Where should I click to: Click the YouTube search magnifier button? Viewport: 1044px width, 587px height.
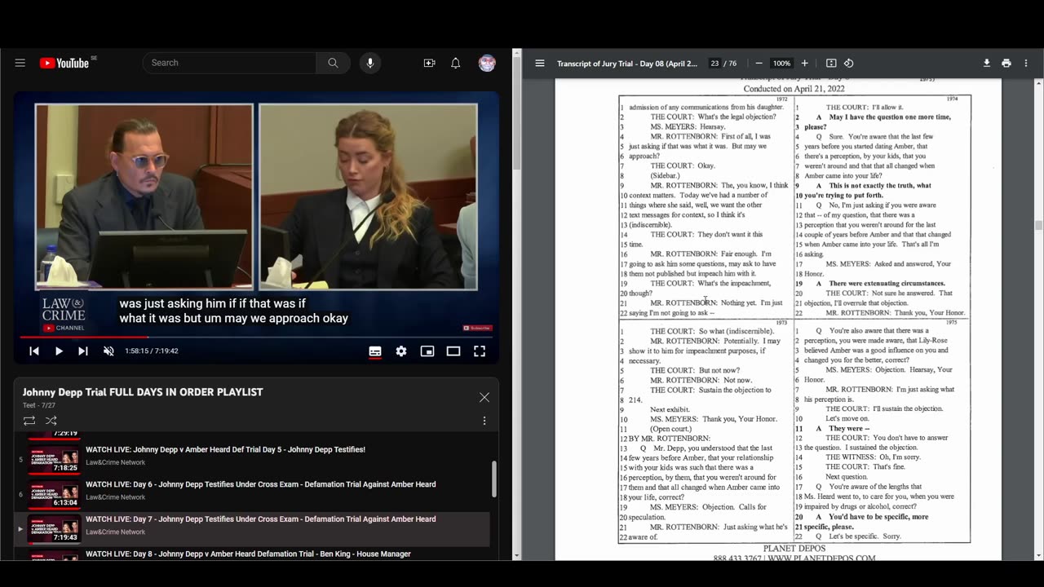(x=333, y=63)
